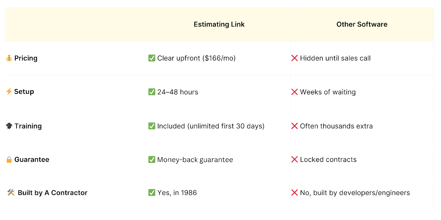
Task: Click the green checkmark beside Yes, in 1986
Action: [x=152, y=193]
